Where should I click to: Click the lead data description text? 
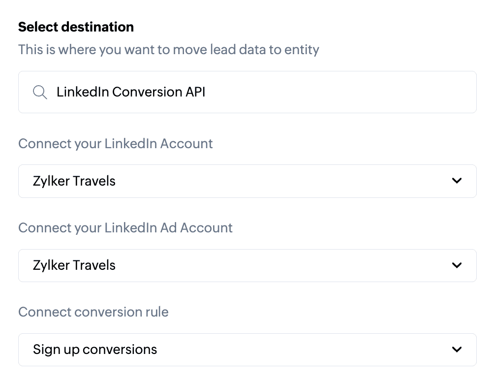[169, 50]
